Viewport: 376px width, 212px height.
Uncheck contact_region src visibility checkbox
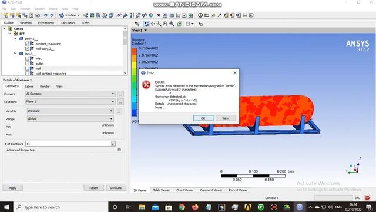click(27, 44)
